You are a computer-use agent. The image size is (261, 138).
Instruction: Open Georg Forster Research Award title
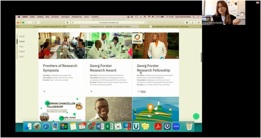point(103,68)
